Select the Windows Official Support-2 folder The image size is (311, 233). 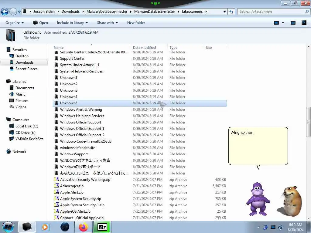click(82, 135)
